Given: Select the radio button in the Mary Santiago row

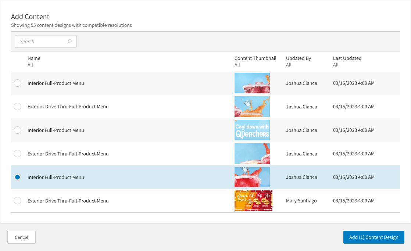Looking at the screenshot, I should (18, 201).
